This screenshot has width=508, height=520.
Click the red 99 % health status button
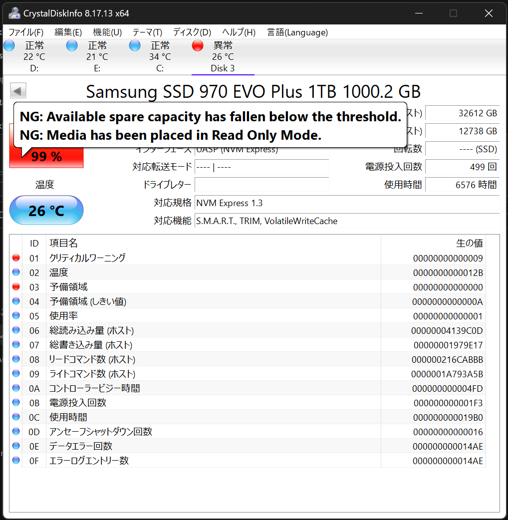[x=46, y=157]
